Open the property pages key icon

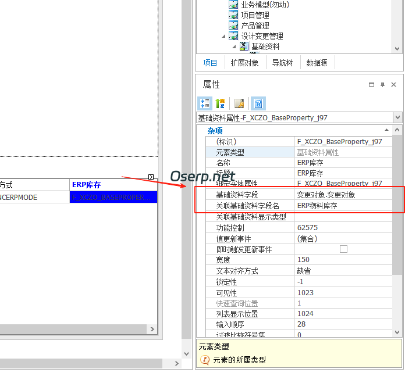point(239,103)
